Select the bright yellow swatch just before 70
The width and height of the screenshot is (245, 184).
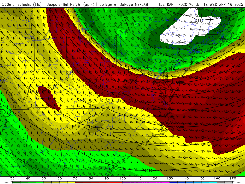click(71, 182)
